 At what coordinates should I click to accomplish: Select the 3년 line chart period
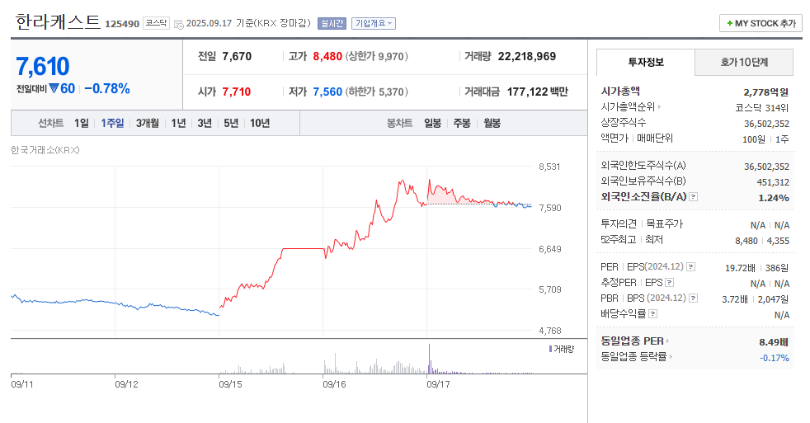(205, 123)
